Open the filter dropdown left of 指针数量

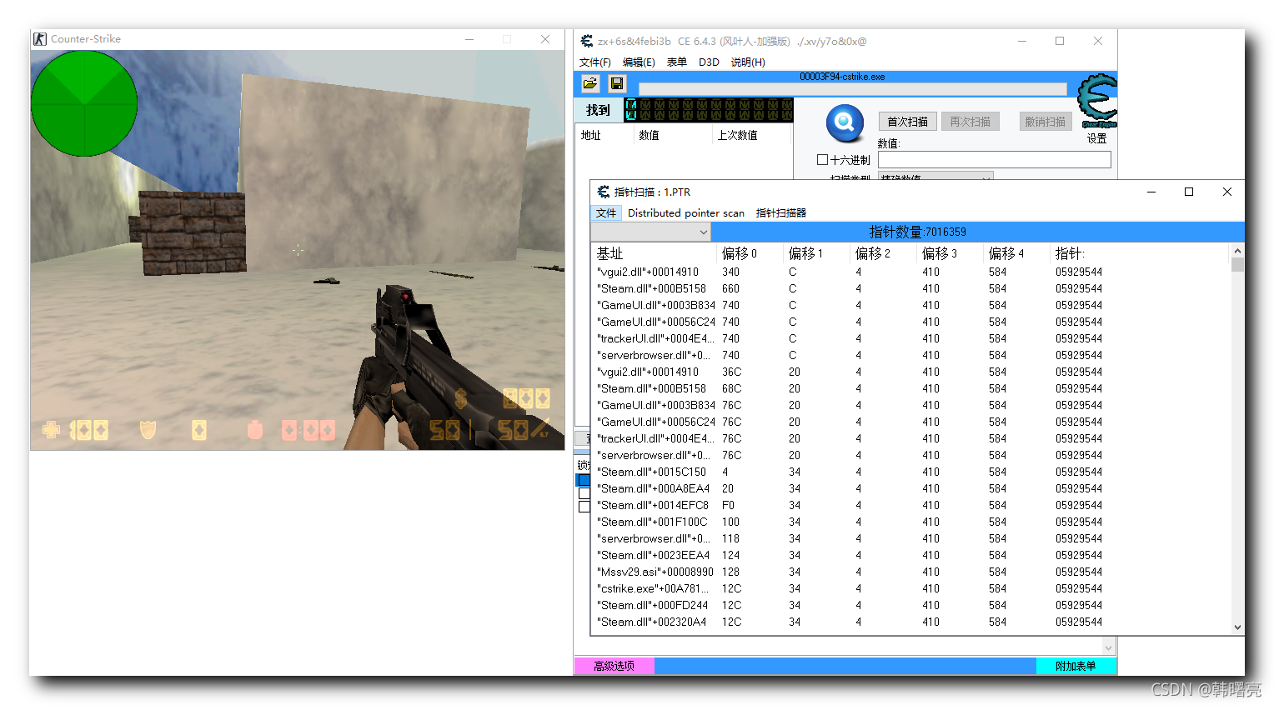(x=650, y=232)
